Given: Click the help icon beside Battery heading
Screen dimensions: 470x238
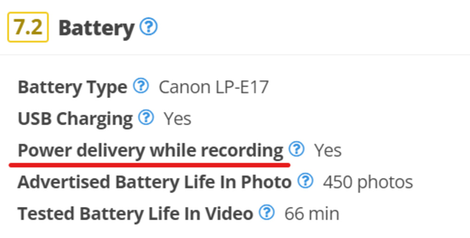Looking at the screenshot, I should coord(149,27).
